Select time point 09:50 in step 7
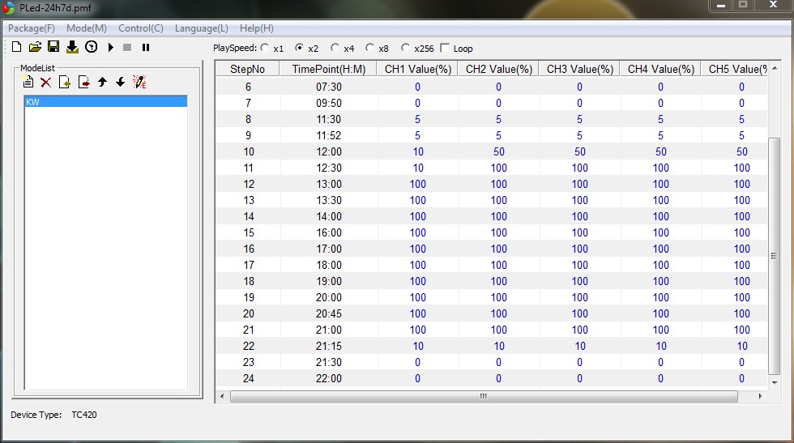794x443 pixels. pos(329,103)
